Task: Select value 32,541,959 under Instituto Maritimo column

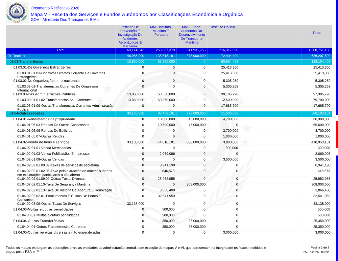Action: click(x=166, y=196)
